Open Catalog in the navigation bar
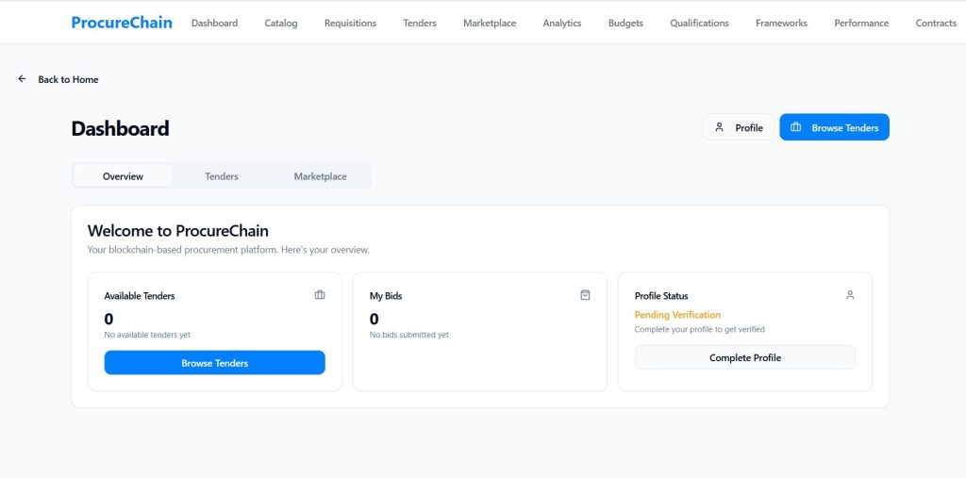 click(281, 23)
